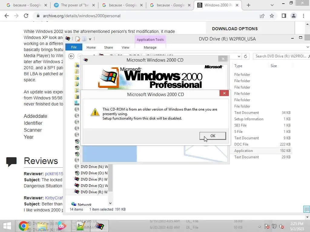Expand the Explorer address bar history dropdown
Image resolution: width=310 pixels, height=232 pixels.
point(239,56)
